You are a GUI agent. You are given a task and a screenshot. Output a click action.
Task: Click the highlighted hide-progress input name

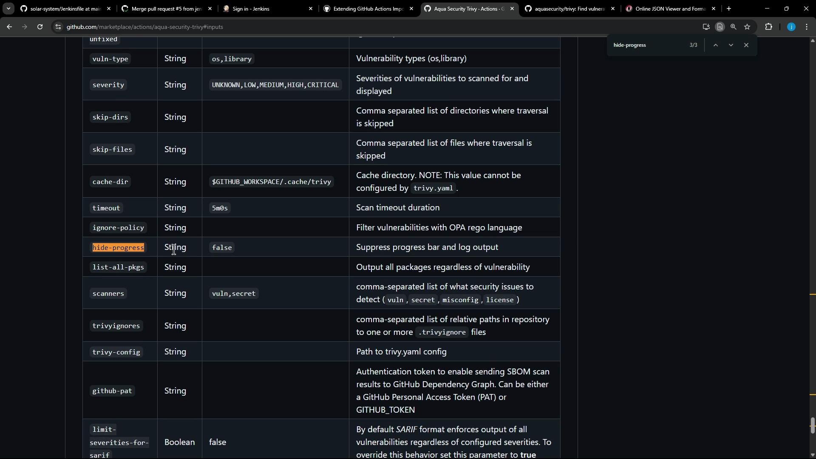click(x=118, y=247)
